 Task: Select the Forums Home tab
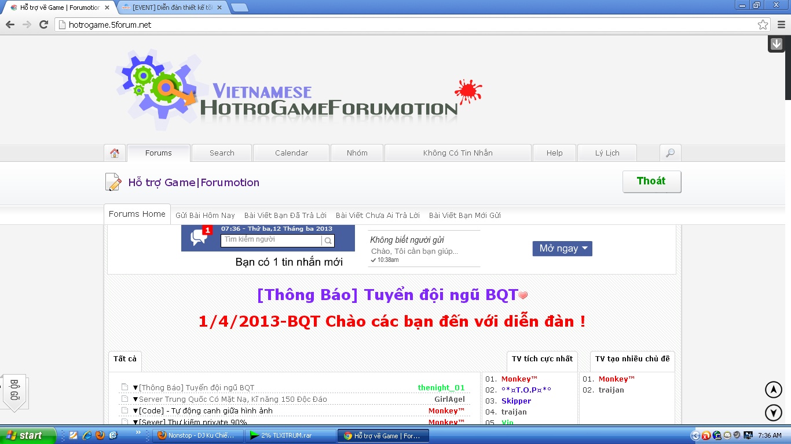tap(137, 214)
